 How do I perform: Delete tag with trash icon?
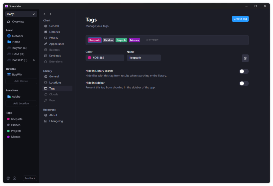[x=245, y=58]
